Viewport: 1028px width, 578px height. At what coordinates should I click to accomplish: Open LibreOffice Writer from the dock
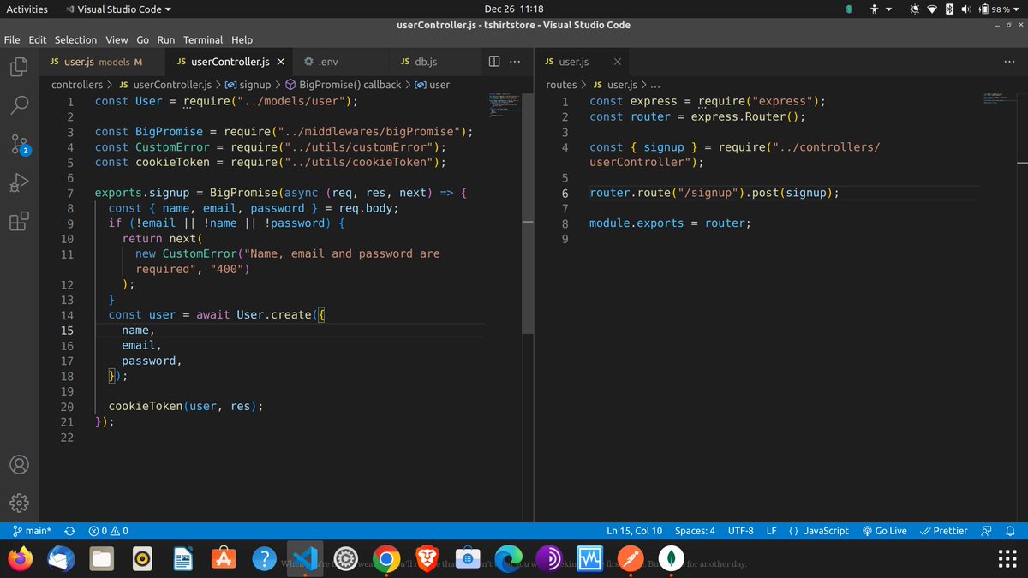182,559
